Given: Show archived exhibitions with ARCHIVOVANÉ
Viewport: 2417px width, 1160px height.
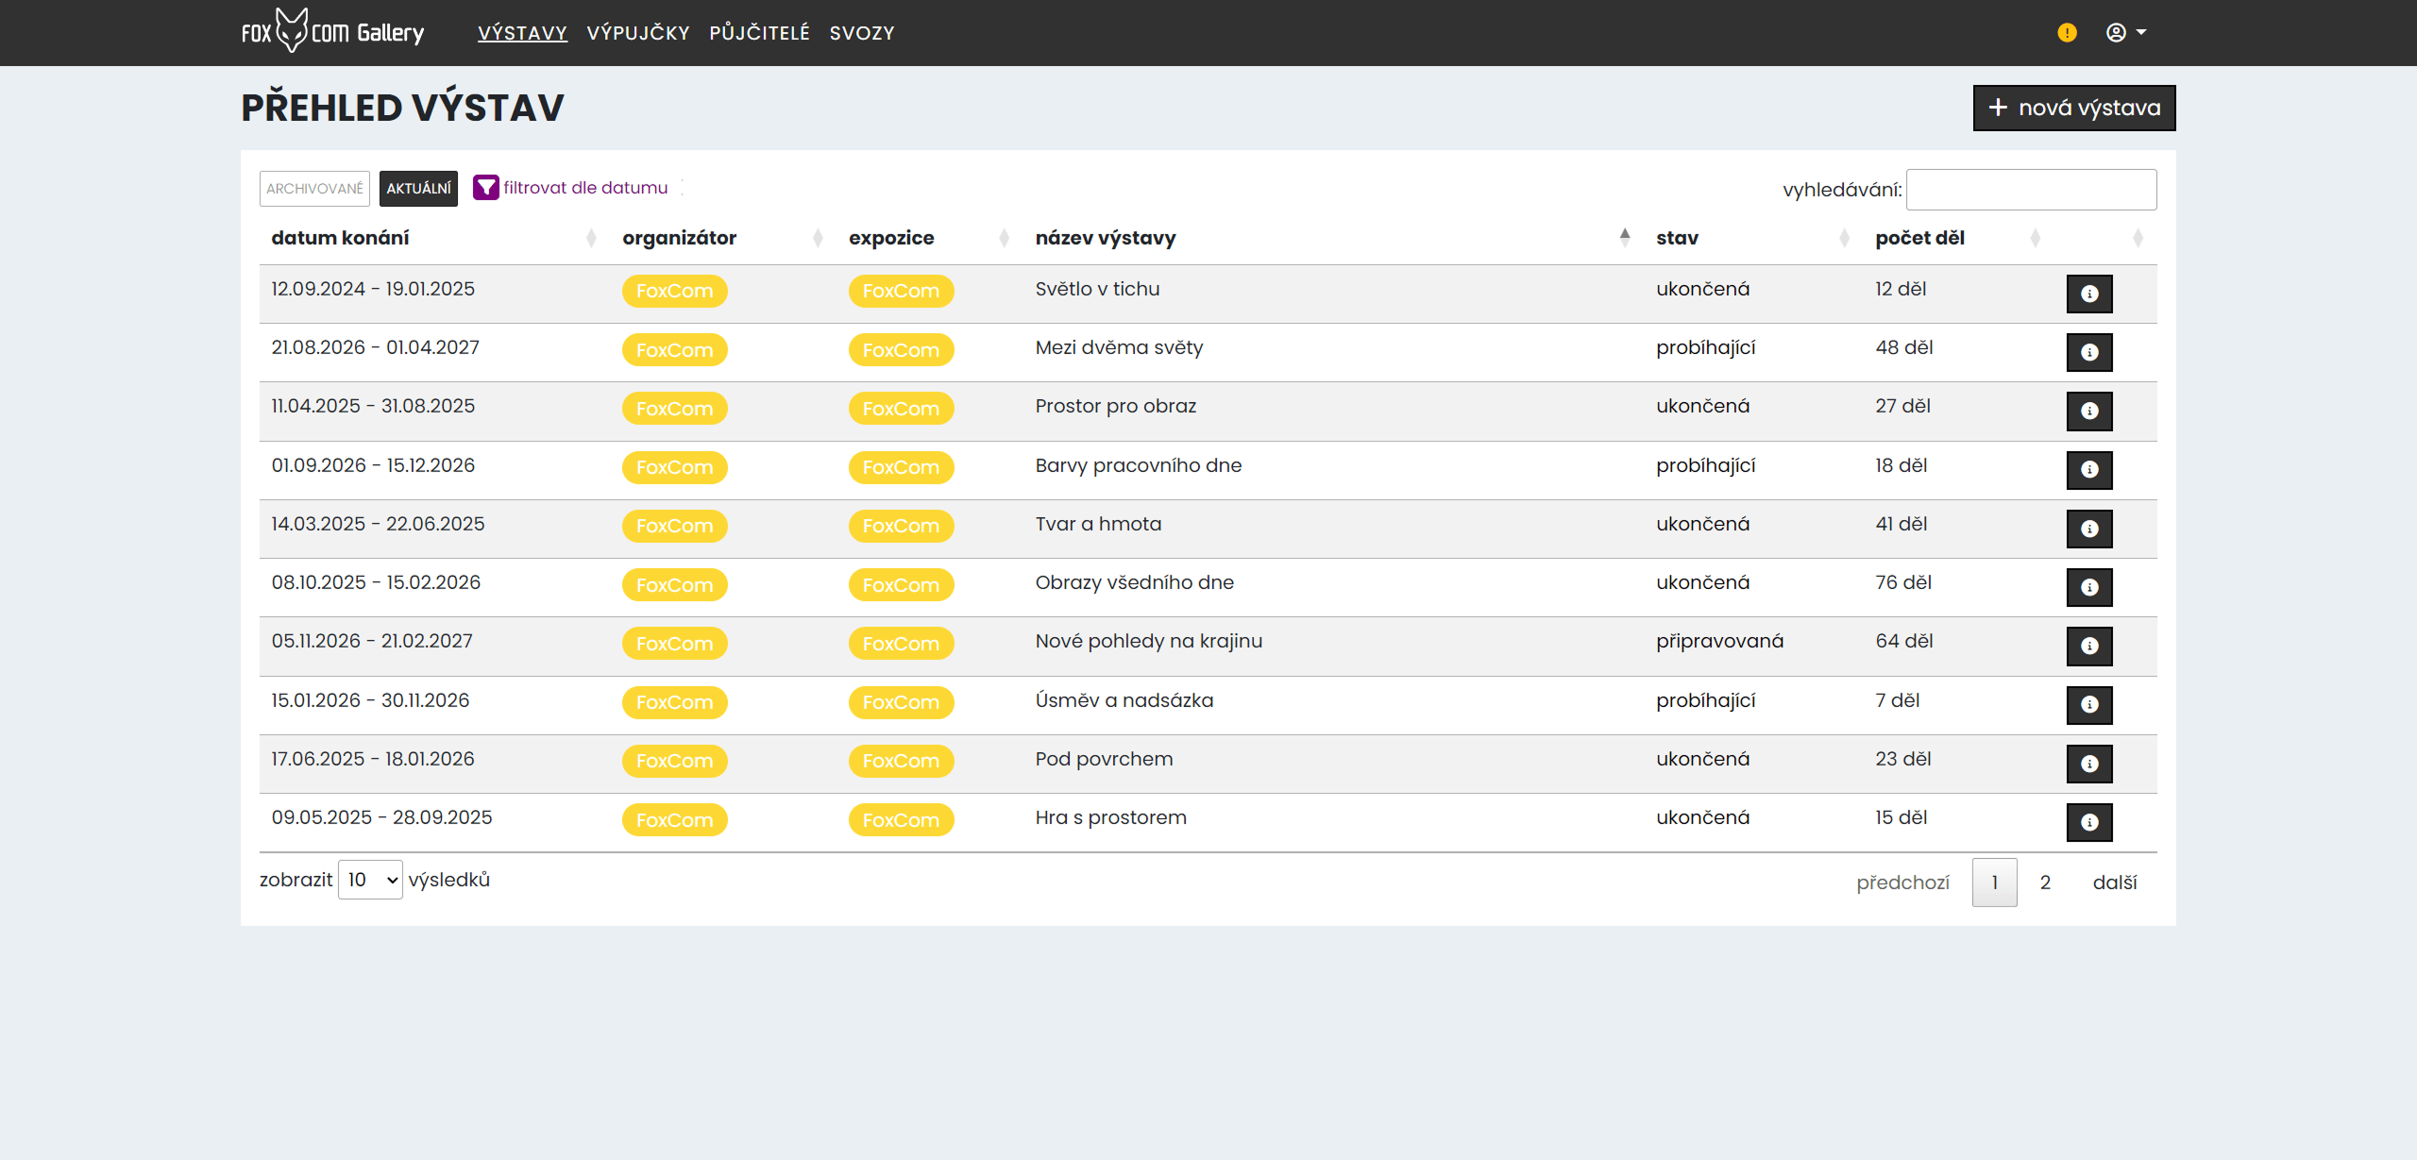Looking at the screenshot, I should [314, 189].
